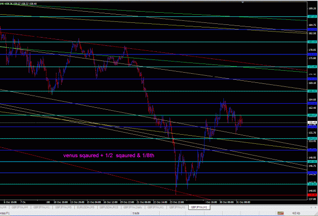318x216 pixels.
Task: Click the 'trade' profile label in status bar
Action: pyautogui.click(x=136, y=213)
